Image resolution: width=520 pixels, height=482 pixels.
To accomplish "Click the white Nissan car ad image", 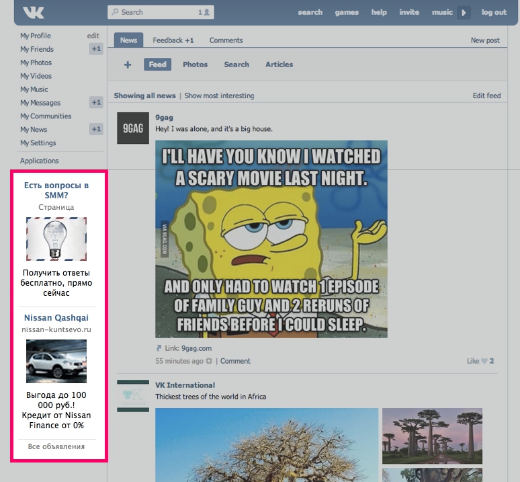I will (x=56, y=361).
